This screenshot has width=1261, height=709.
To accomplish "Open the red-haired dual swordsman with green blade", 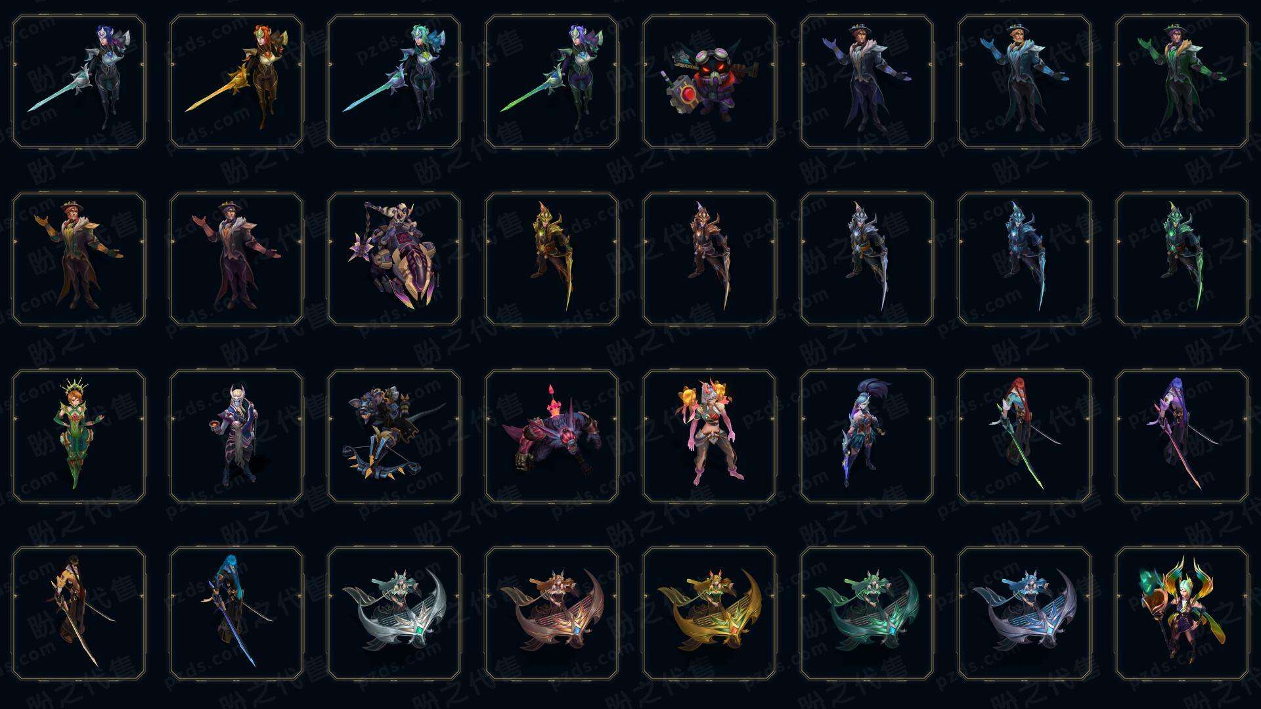I will click(1025, 436).
